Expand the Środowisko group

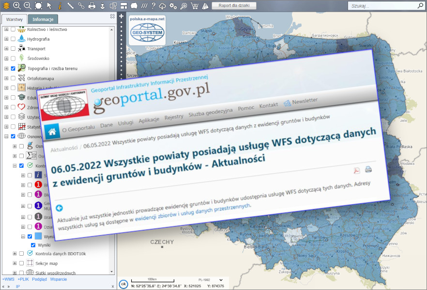(6, 58)
